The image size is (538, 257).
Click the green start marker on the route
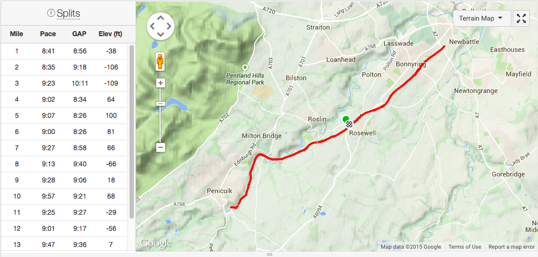point(346,119)
